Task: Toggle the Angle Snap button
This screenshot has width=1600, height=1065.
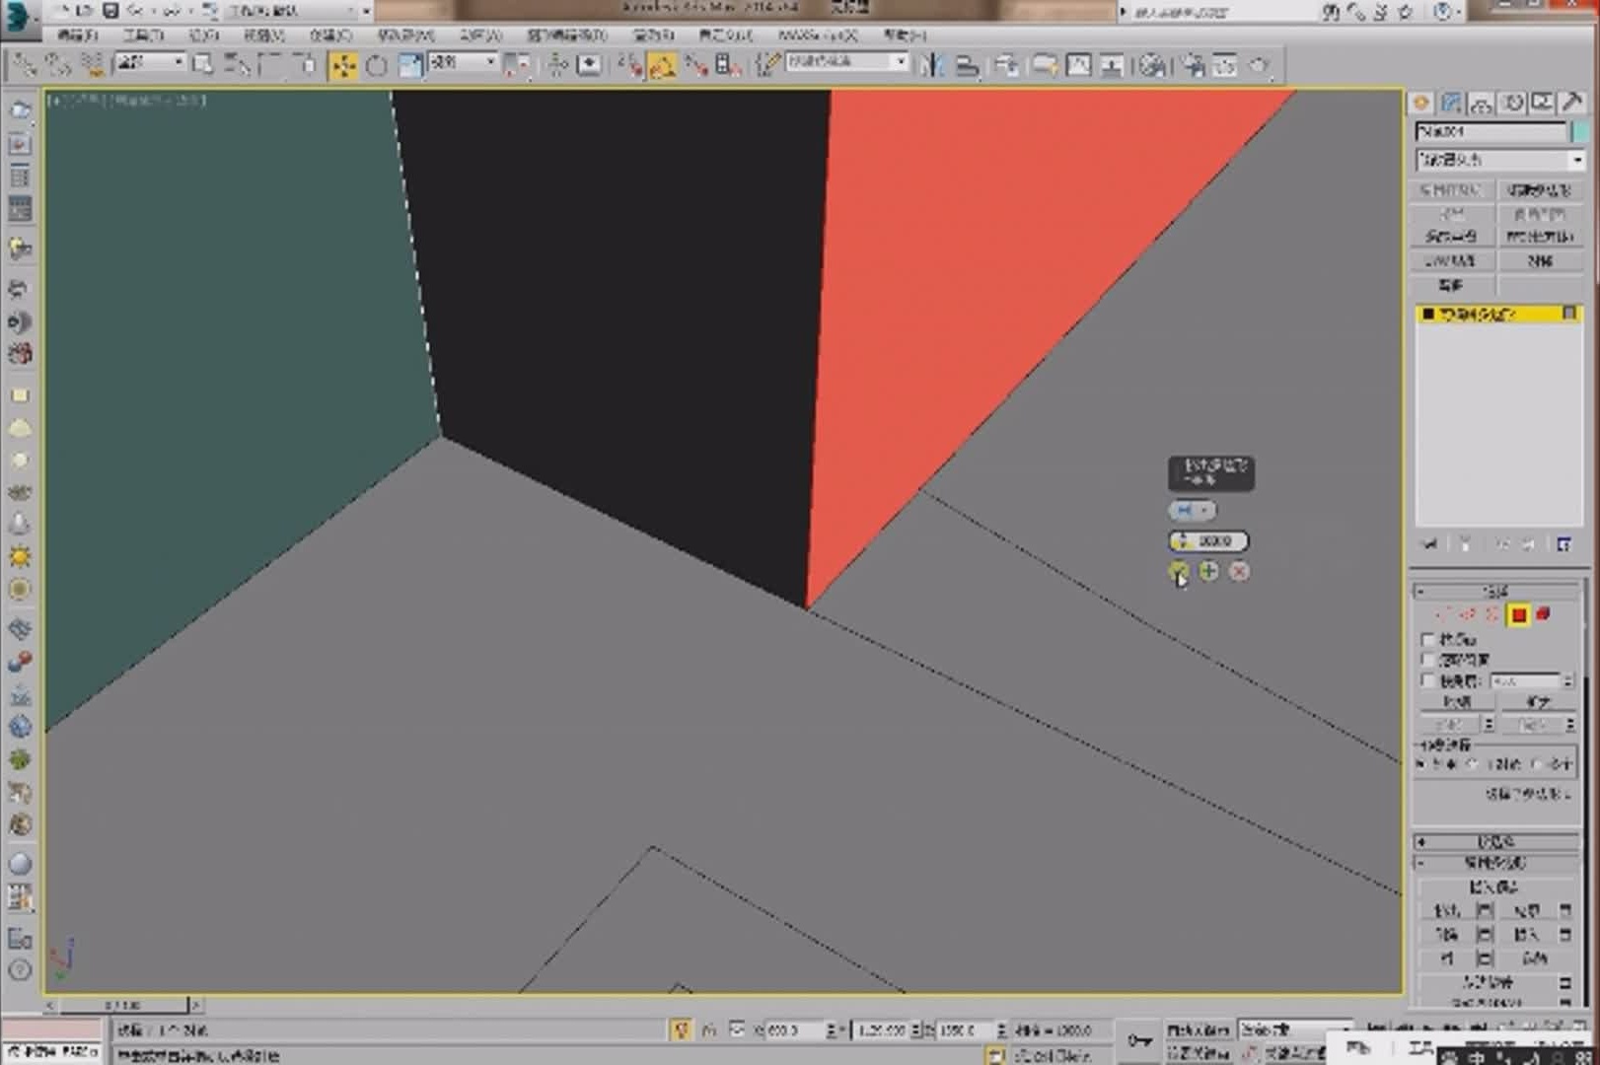Action: (662, 65)
